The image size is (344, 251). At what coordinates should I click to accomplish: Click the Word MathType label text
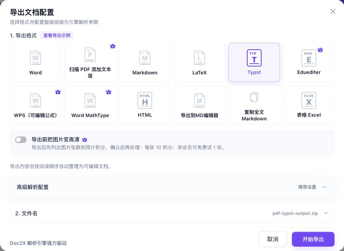click(90, 115)
